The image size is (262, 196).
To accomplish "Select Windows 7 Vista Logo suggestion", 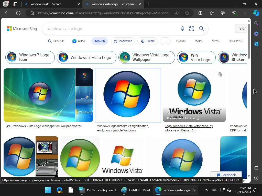I will coord(86,57).
